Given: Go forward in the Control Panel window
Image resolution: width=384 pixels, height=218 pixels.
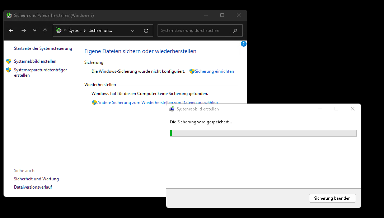Looking at the screenshot, I should pyautogui.click(x=24, y=30).
